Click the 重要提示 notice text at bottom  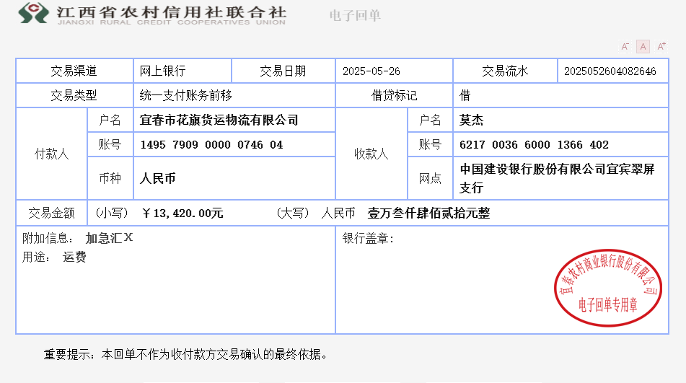[x=185, y=354]
